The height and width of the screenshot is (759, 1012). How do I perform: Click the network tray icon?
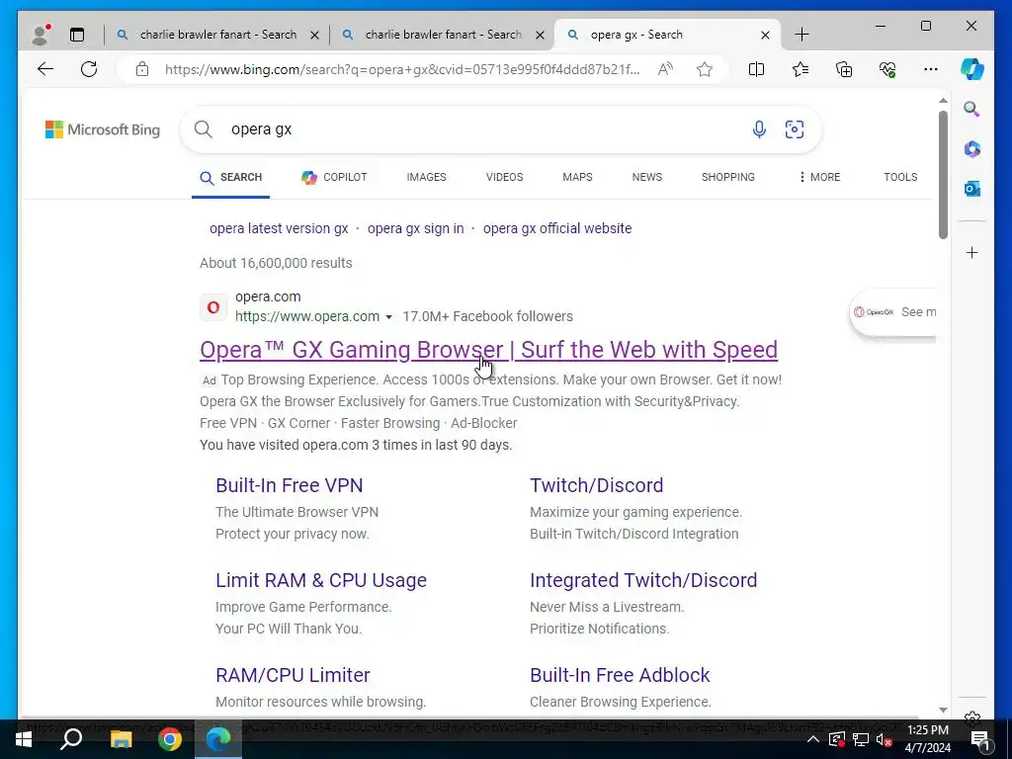[861, 739]
